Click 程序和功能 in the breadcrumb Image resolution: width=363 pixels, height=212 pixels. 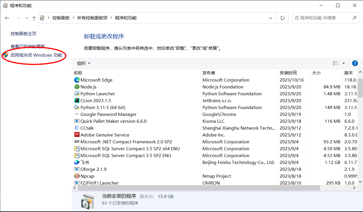click(x=126, y=18)
